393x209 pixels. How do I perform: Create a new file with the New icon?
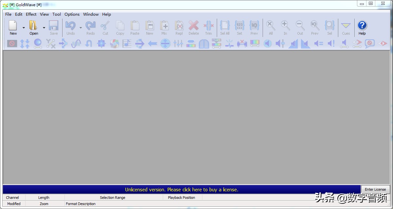tap(13, 27)
